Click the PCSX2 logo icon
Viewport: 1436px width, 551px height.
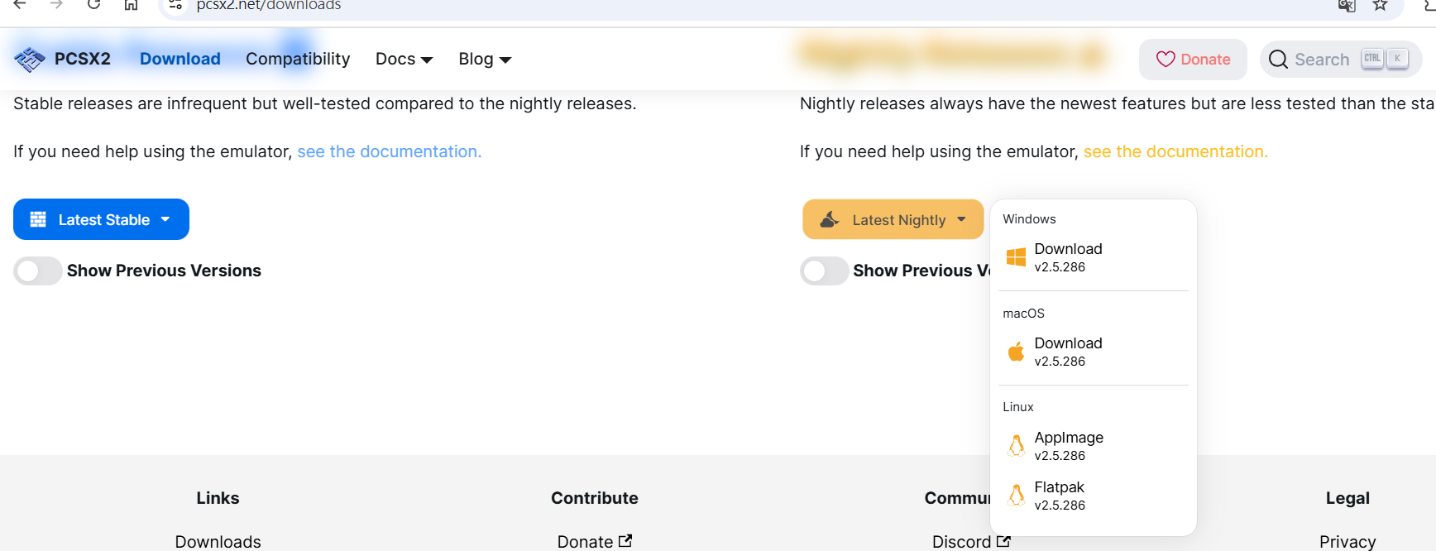coord(30,60)
